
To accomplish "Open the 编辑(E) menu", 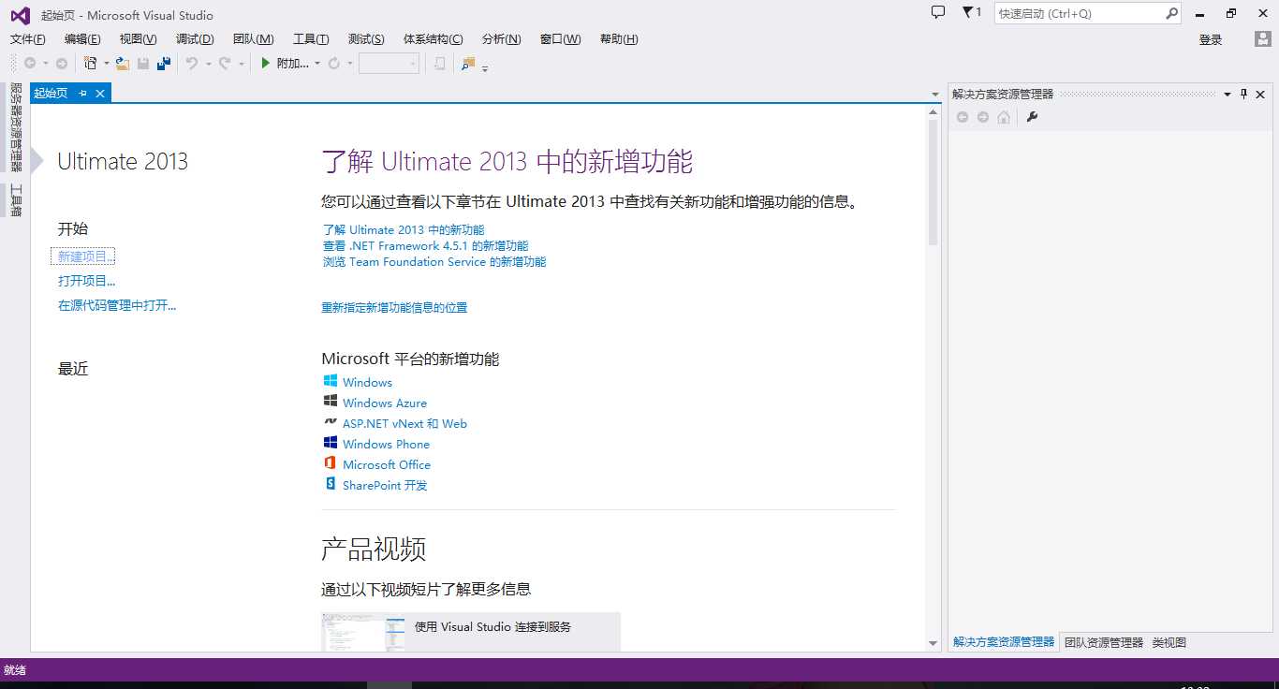I will [82, 38].
